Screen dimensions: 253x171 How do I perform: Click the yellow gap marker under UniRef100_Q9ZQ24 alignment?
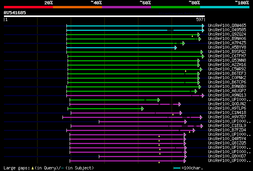193,36
